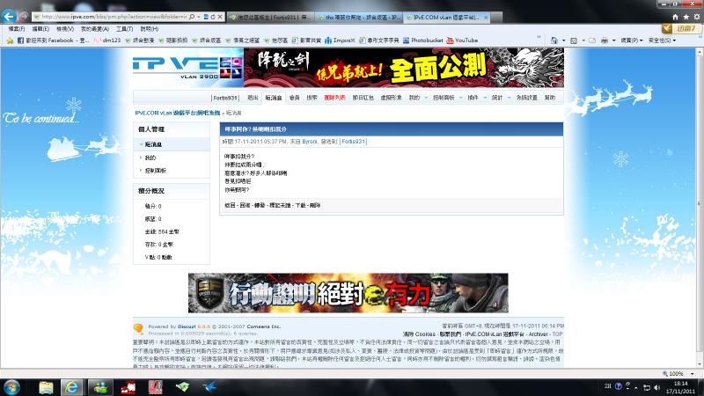Click the Archiver footer link
This screenshot has height=396, width=704.
[x=539, y=334]
